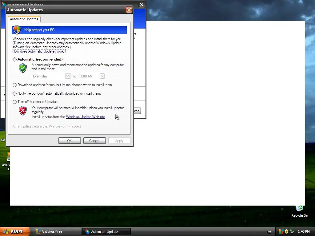
Task: Click the Help protect your PC banner text
Action: point(39,30)
